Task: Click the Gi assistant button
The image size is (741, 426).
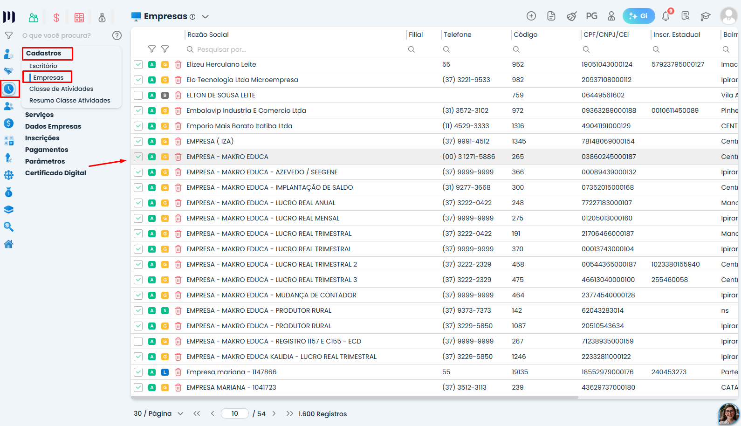Action: click(x=638, y=16)
